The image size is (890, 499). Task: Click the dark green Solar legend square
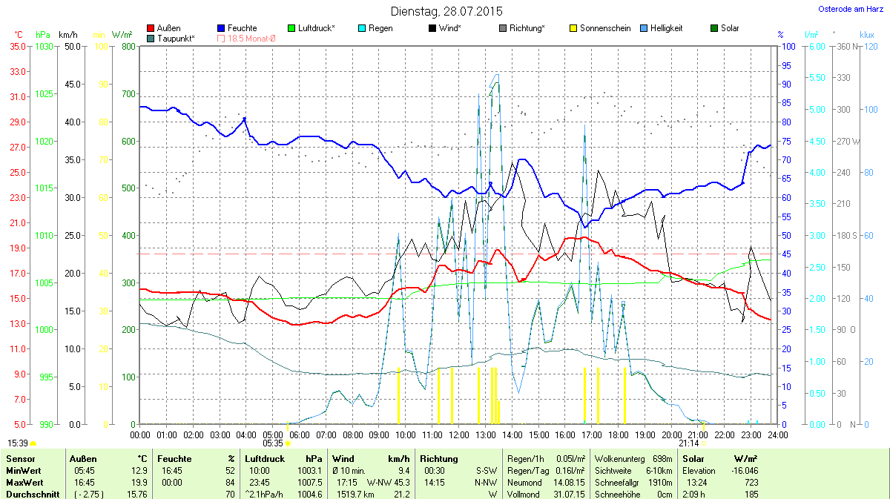pos(714,28)
